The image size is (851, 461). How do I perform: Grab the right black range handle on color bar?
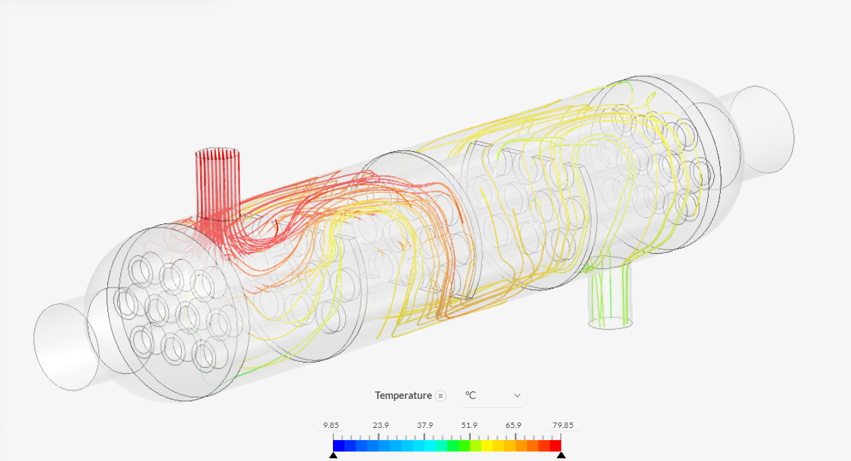[561, 456]
